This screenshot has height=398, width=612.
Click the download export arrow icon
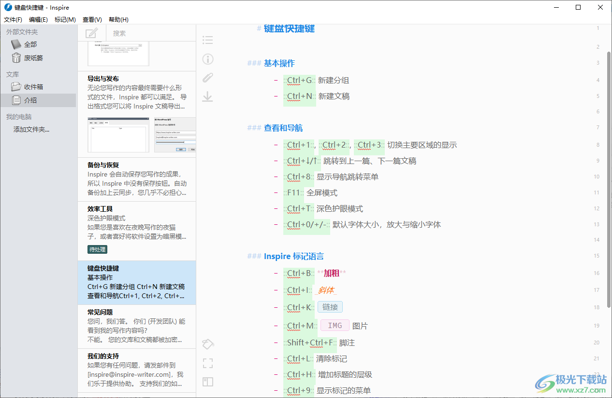pos(207,96)
